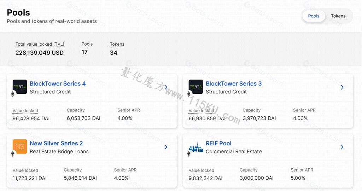Click Ethereum badge on REIF Pool
The image size is (362, 191).
coord(189,154)
